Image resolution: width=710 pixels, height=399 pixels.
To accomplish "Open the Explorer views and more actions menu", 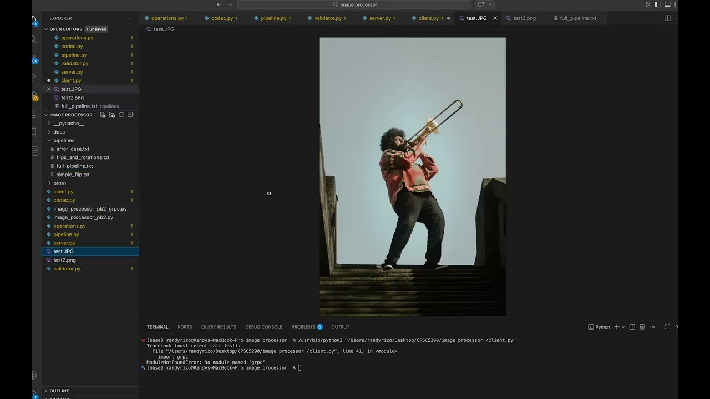I will point(130,18).
